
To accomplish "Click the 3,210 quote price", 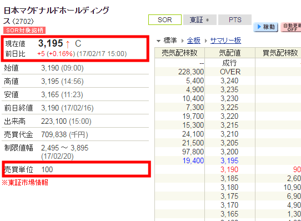I will coord(229,134).
